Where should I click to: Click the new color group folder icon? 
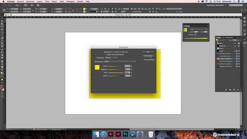(230, 90)
